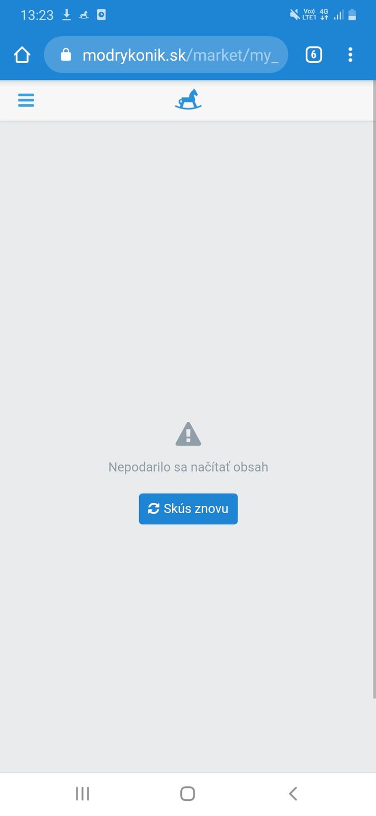
Task: Tap the rocking horse notification icon in status bar
Action: click(84, 15)
